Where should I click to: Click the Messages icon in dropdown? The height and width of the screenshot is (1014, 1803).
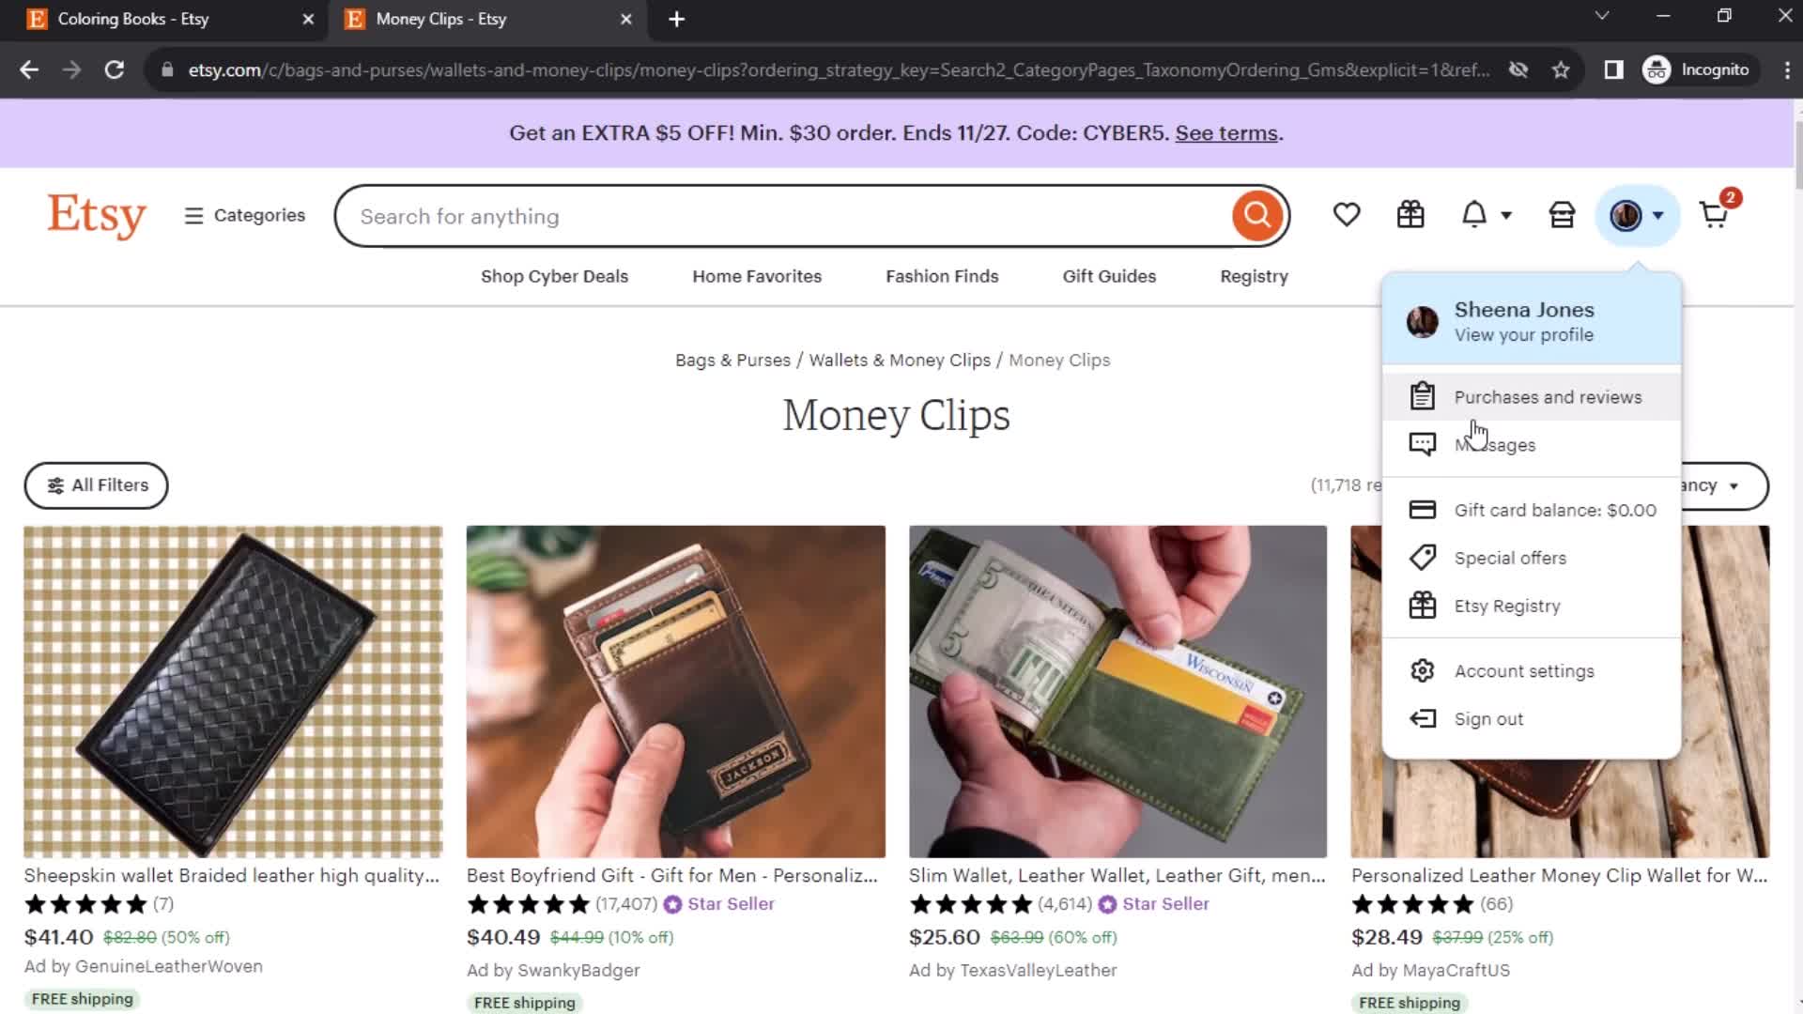coord(1423,444)
